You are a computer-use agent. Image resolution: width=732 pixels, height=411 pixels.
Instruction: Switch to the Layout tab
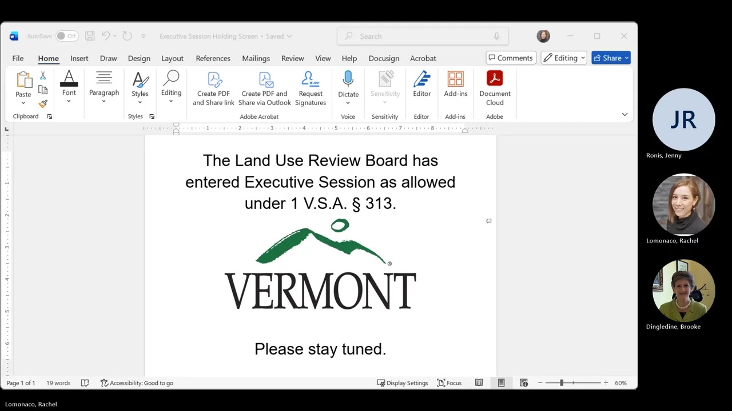point(172,58)
